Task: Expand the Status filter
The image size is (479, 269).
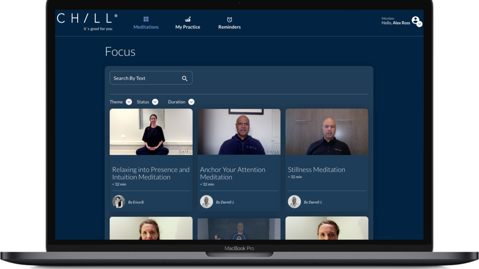Action: point(155,102)
